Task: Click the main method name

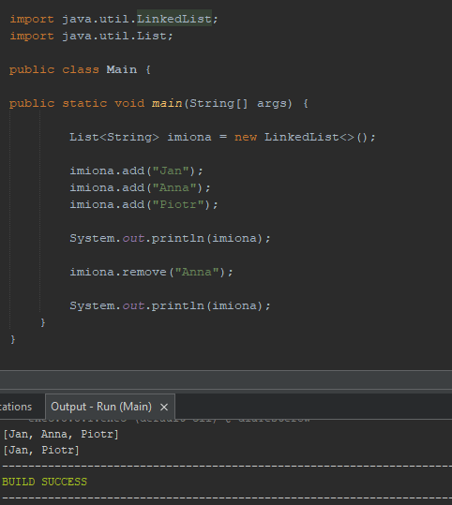Action: pos(167,103)
